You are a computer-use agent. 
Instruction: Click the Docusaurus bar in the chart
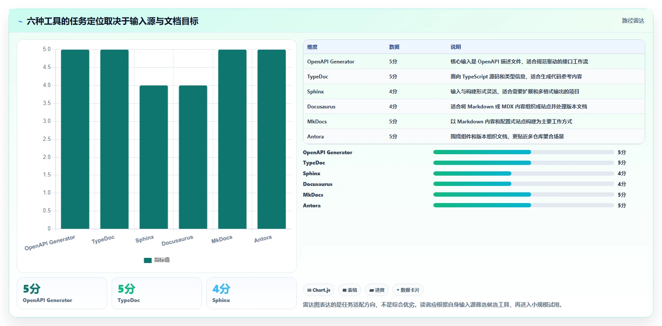click(193, 157)
